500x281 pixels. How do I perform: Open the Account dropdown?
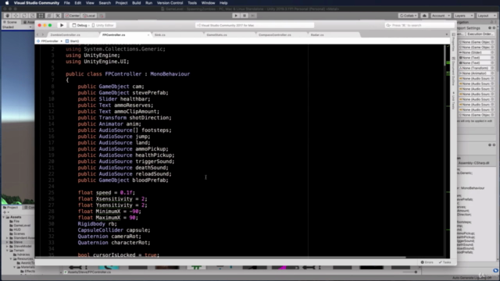pos(441,16)
